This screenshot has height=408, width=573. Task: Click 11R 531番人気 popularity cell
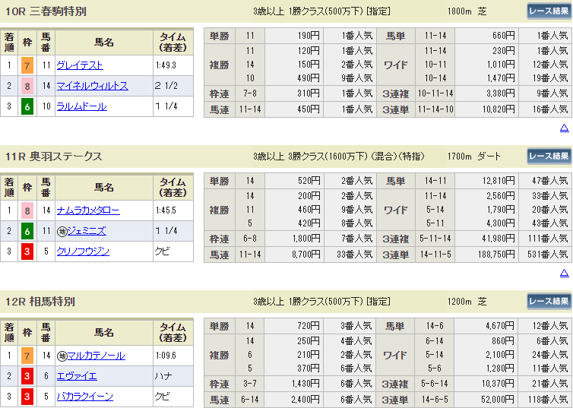[547, 255]
